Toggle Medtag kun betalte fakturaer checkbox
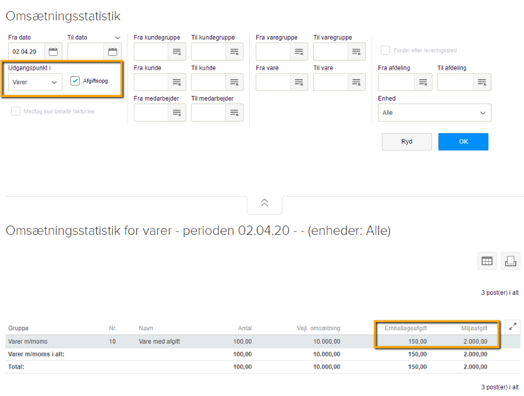Viewport: 524px width, 396px height. [16, 111]
